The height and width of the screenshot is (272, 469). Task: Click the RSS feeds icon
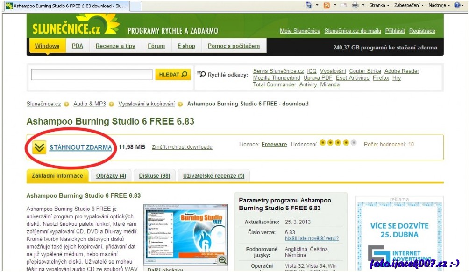pyautogui.click(x=327, y=5)
